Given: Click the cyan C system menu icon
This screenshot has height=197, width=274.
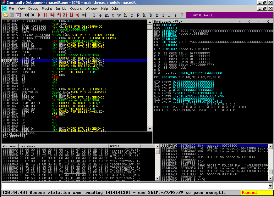Looking at the screenshot, I should [x=4, y=8].
